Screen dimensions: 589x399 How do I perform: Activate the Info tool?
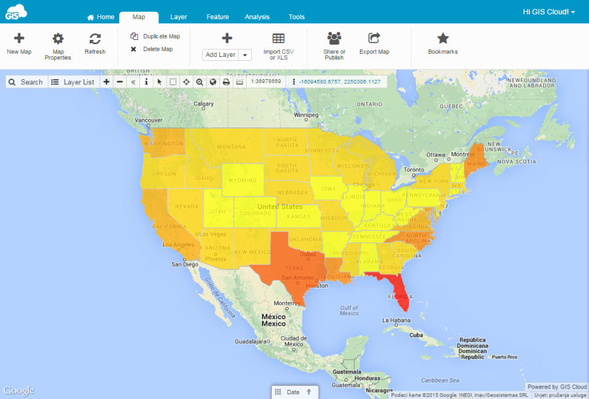point(146,82)
